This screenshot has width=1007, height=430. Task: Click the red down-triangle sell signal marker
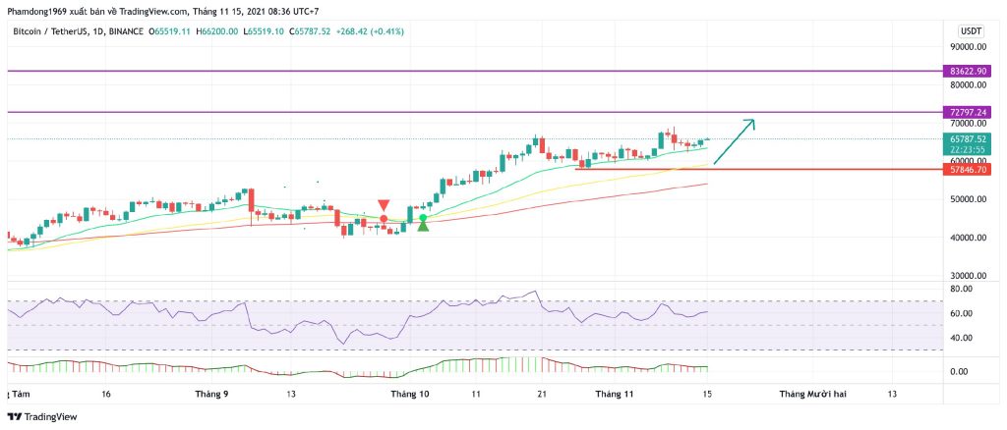(x=384, y=205)
